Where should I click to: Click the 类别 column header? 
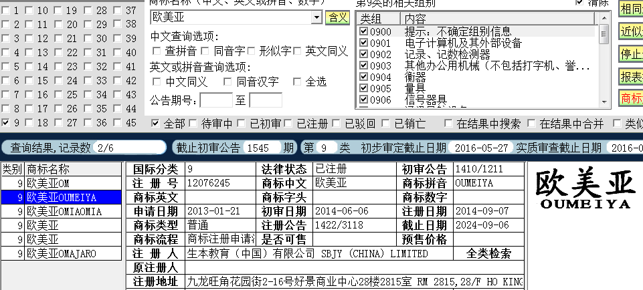pyautogui.click(x=13, y=169)
